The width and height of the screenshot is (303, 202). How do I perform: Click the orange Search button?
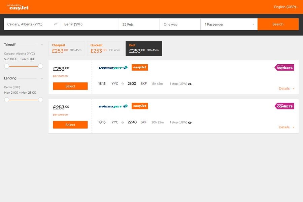tap(278, 24)
